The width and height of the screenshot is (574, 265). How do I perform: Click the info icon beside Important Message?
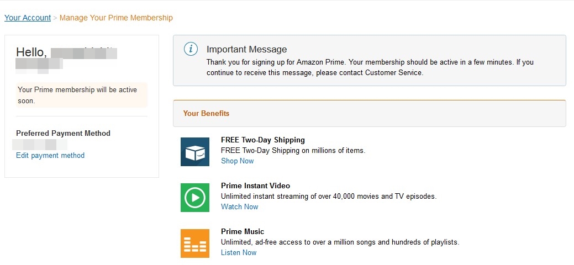(191, 49)
